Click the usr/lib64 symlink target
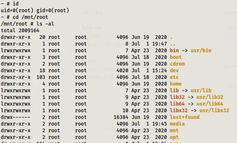 (x=210, y=104)
